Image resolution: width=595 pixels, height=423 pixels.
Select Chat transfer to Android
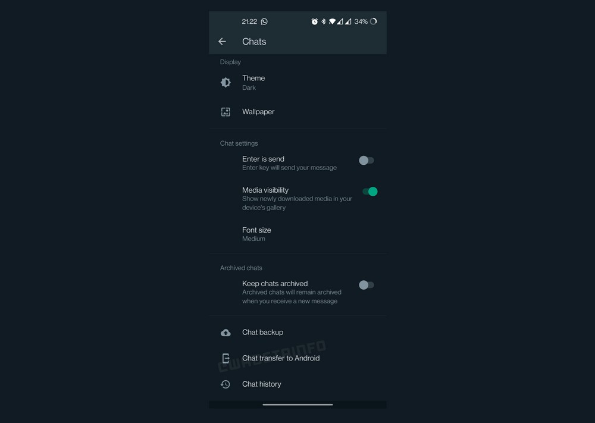point(281,358)
